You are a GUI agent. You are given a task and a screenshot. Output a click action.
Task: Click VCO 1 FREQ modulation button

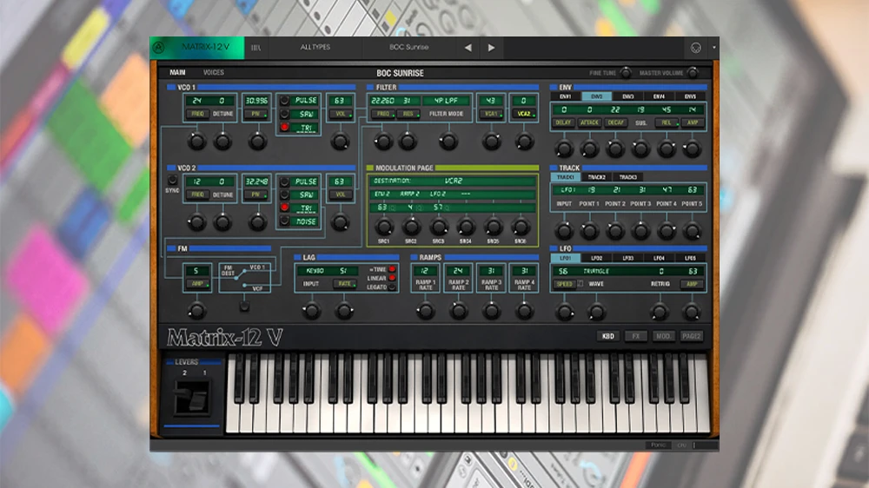pos(196,114)
